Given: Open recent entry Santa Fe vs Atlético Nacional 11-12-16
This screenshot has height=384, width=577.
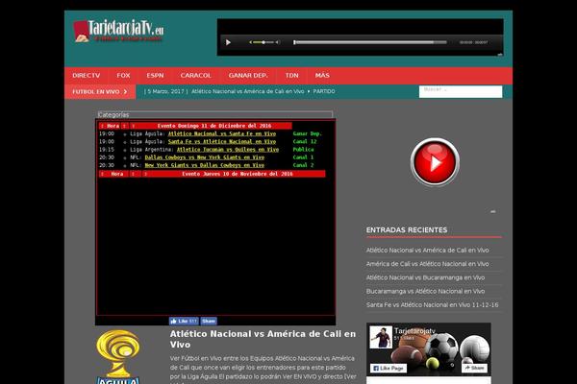Looking at the screenshot, I should 433,305.
